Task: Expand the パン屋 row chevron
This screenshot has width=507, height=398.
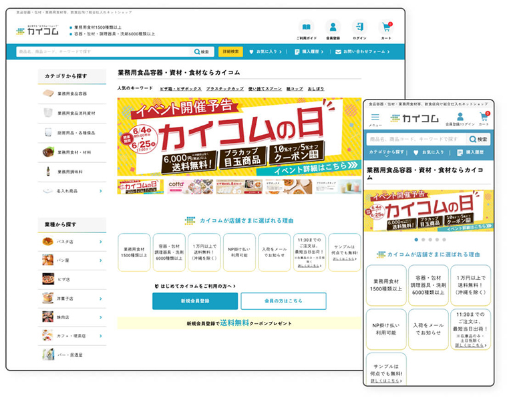Action: 101,260
